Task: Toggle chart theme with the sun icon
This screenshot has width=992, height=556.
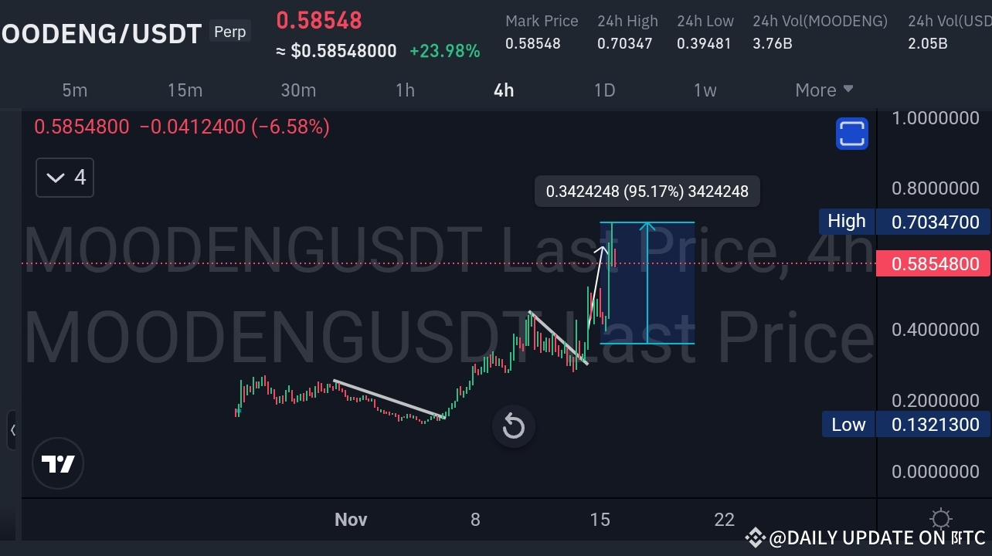Action: [x=940, y=519]
